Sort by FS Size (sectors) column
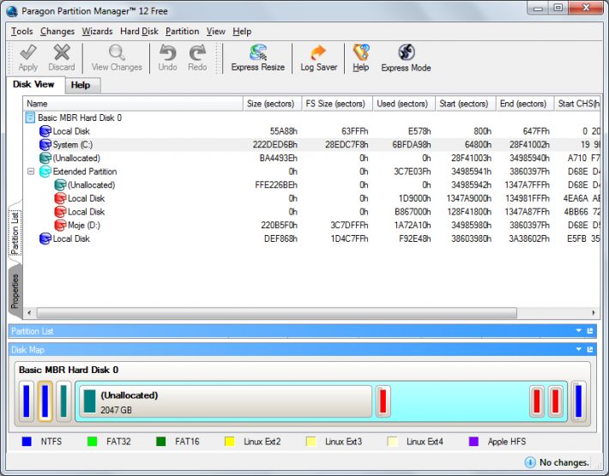This screenshot has height=476, width=609. [337, 104]
